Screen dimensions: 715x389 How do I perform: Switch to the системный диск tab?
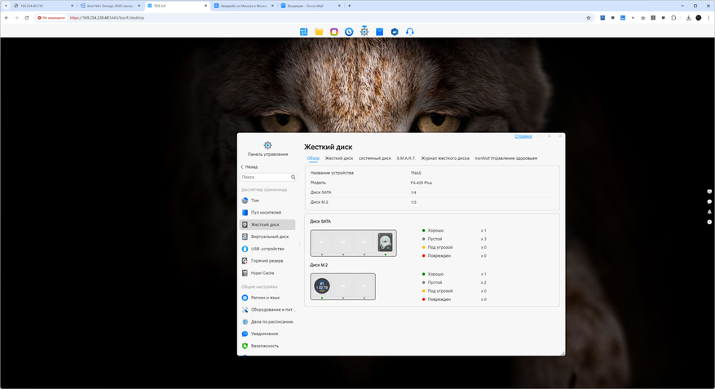pyautogui.click(x=375, y=158)
